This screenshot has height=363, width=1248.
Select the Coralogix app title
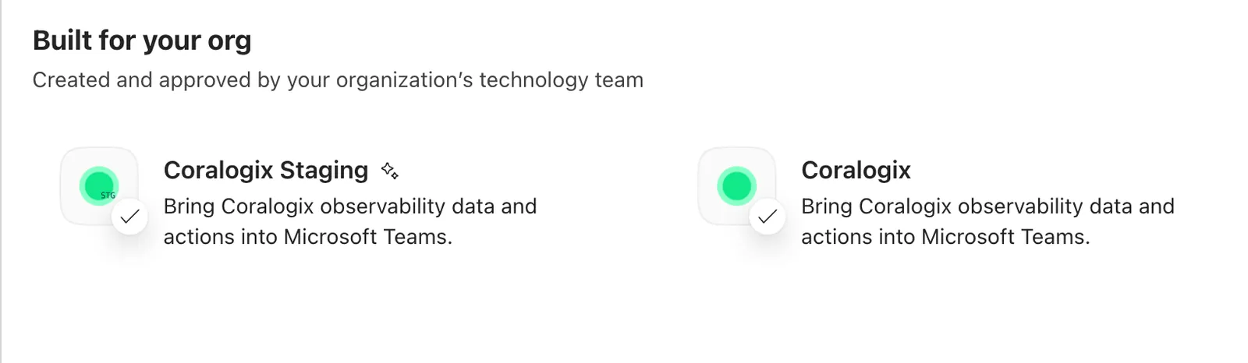point(856,170)
